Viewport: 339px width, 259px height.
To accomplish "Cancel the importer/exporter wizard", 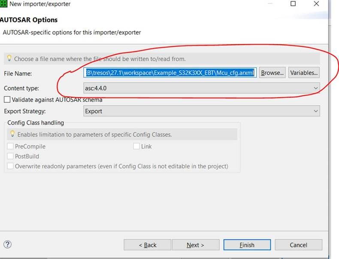I will [x=298, y=245].
